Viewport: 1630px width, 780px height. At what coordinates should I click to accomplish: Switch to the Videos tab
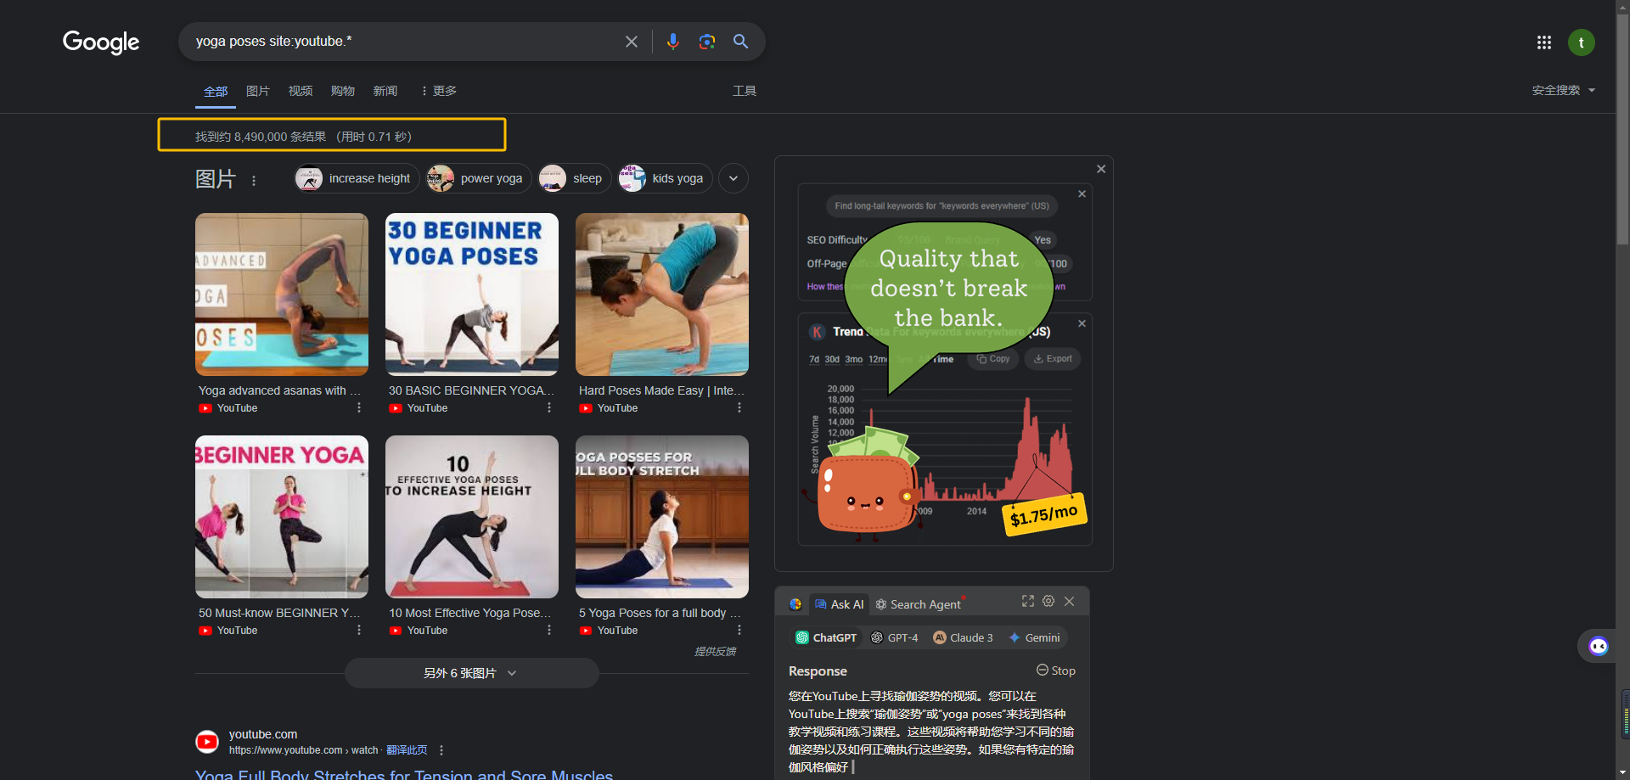click(x=300, y=91)
